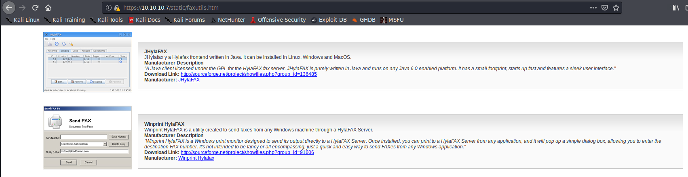This screenshot has width=688, height=177.
Task: Open the Kali Linux bookmark
Action: 22,20
